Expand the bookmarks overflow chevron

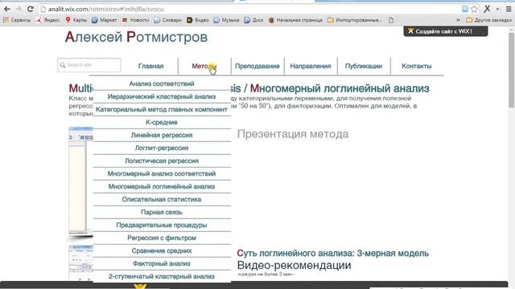[458, 20]
